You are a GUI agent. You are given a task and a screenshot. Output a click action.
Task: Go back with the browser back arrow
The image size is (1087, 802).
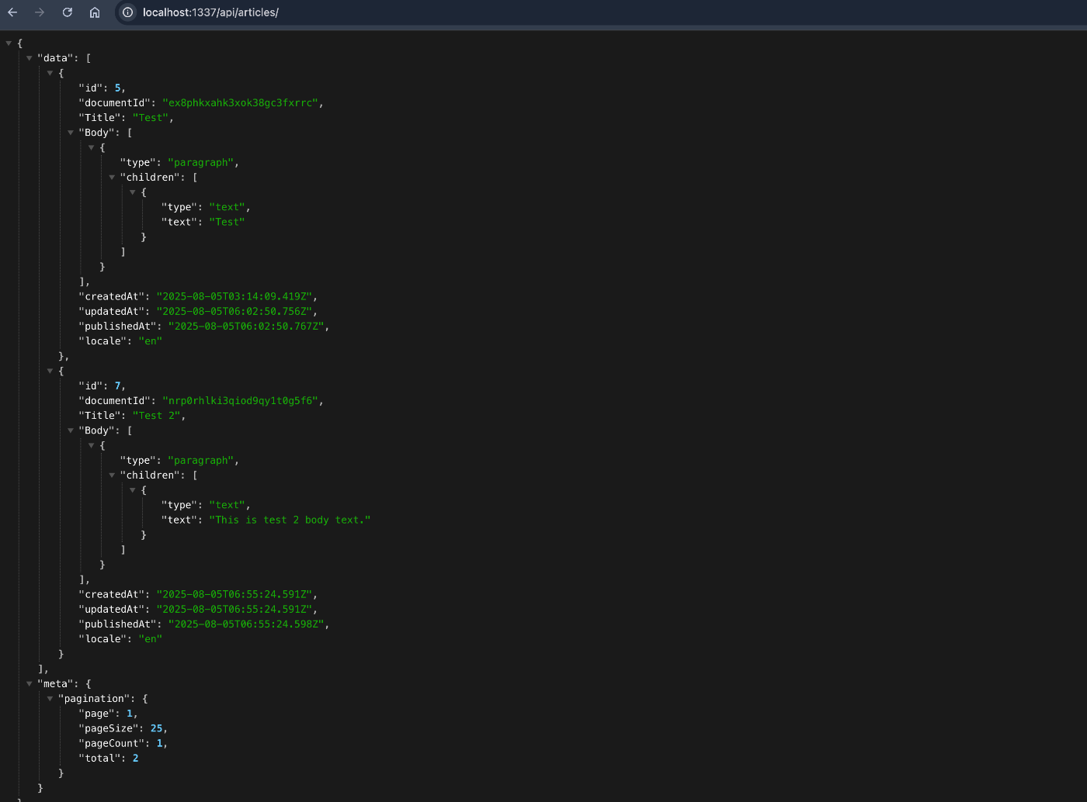pos(12,12)
